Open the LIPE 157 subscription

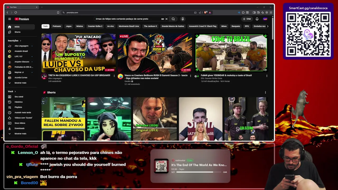21,56
